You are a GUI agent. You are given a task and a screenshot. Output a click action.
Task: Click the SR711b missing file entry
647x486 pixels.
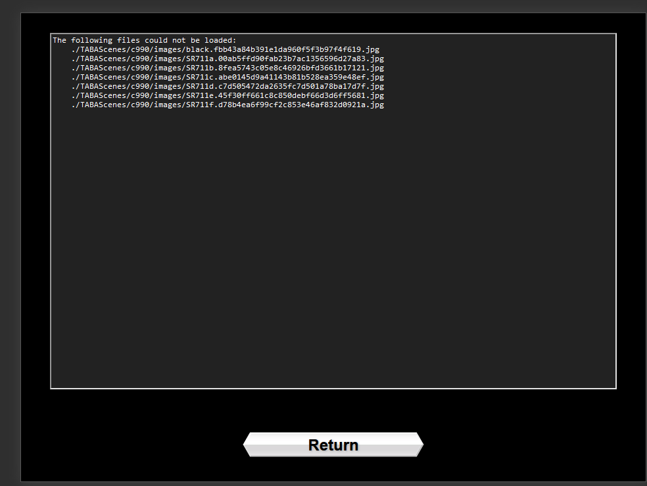(199, 68)
